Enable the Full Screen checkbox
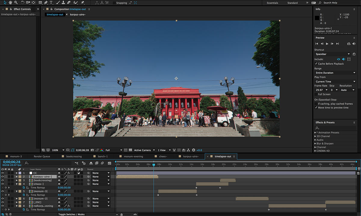Image resolution: width=361 pixels, height=216 pixels. (x=316, y=94)
